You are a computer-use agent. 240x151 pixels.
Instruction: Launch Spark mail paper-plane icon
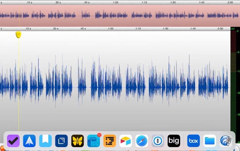point(29,141)
